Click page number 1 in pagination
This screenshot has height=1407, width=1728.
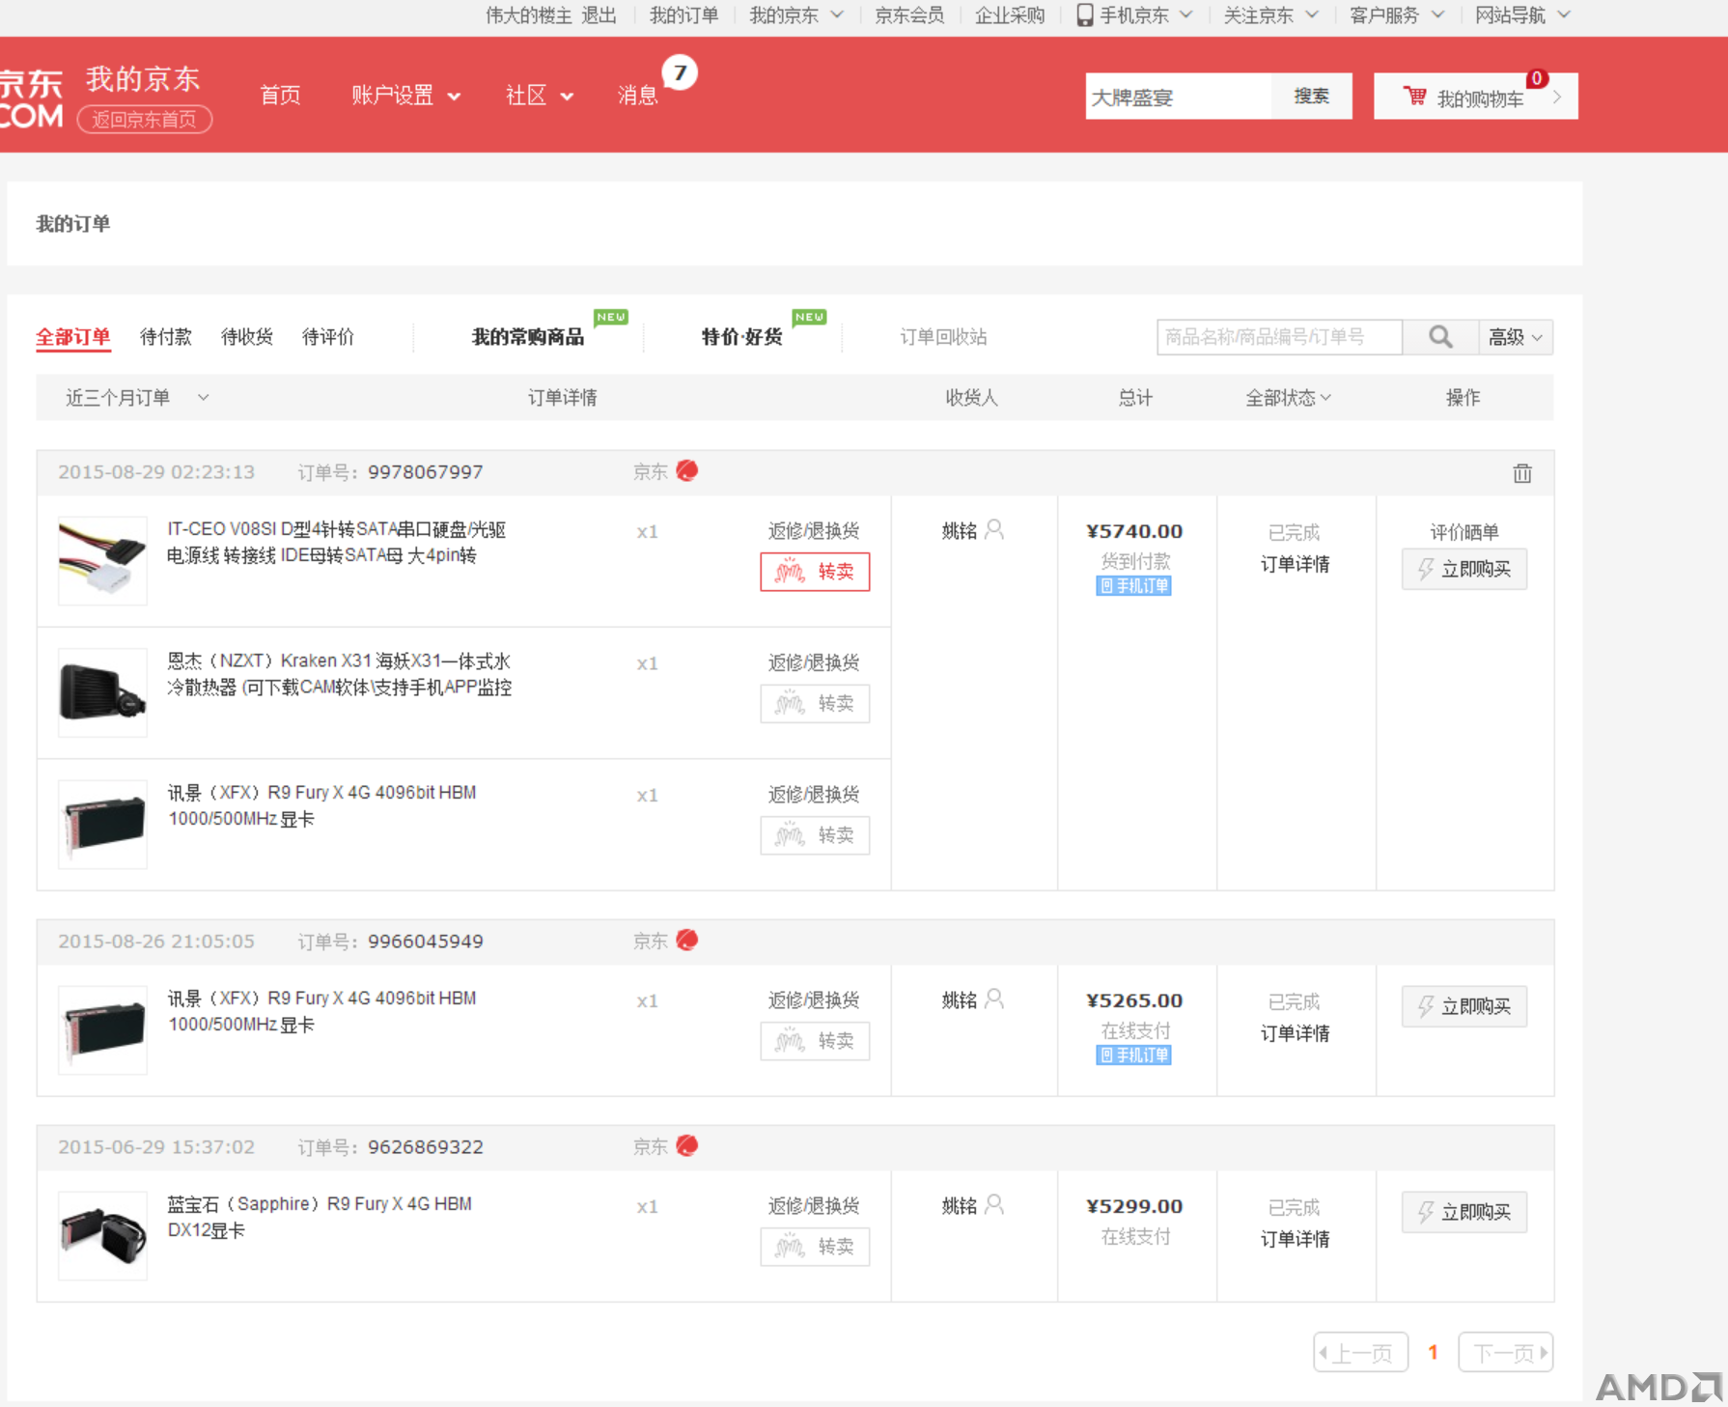(1433, 1352)
